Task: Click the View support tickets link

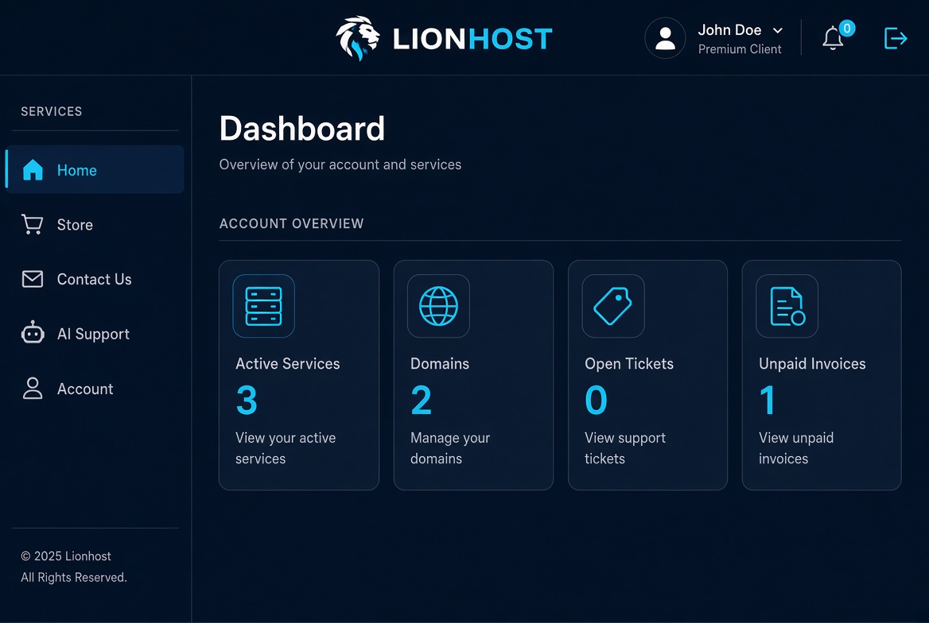Action: tap(625, 448)
